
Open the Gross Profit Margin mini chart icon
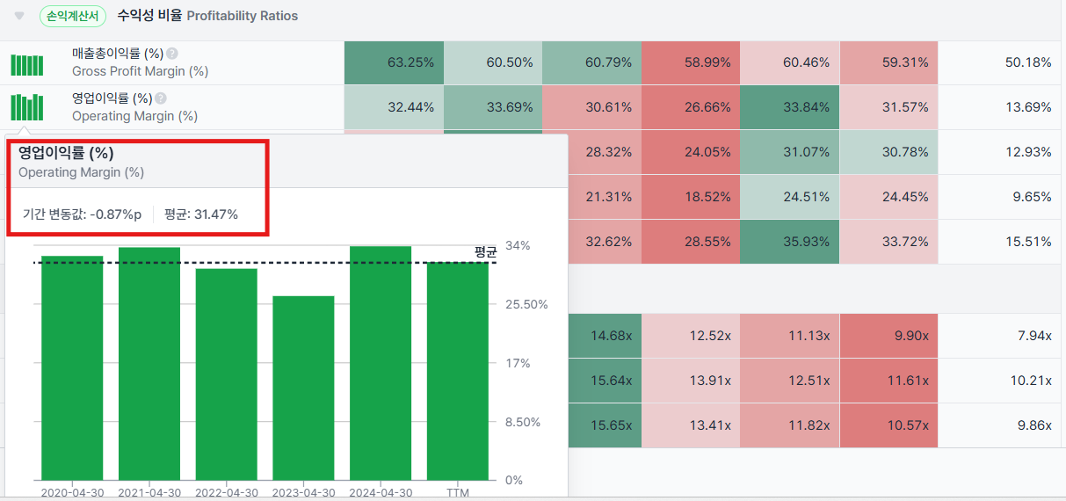click(x=26, y=63)
